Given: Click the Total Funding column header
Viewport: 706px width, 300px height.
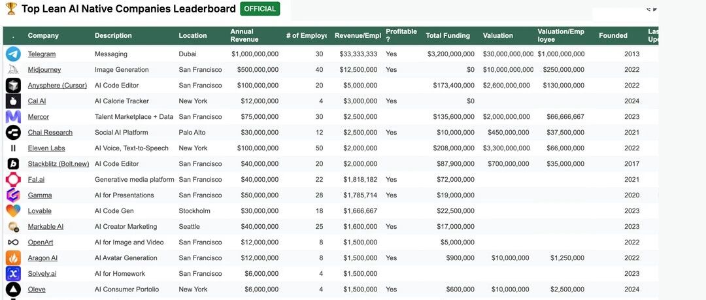Looking at the screenshot, I should pos(448,35).
